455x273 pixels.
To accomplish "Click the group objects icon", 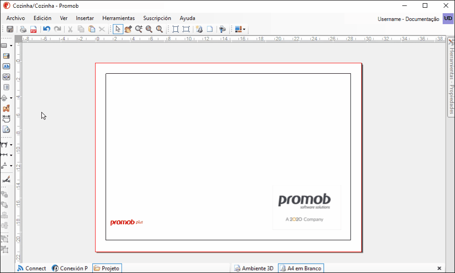I will 5,239.
